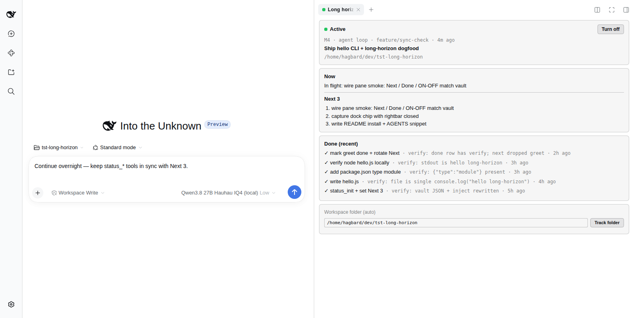
Task: Enter fullscreen with the expand icon
Action: click(x=612, y=10)
